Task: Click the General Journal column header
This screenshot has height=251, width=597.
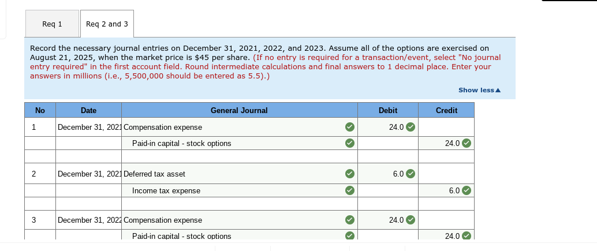Action: (240, 110)
